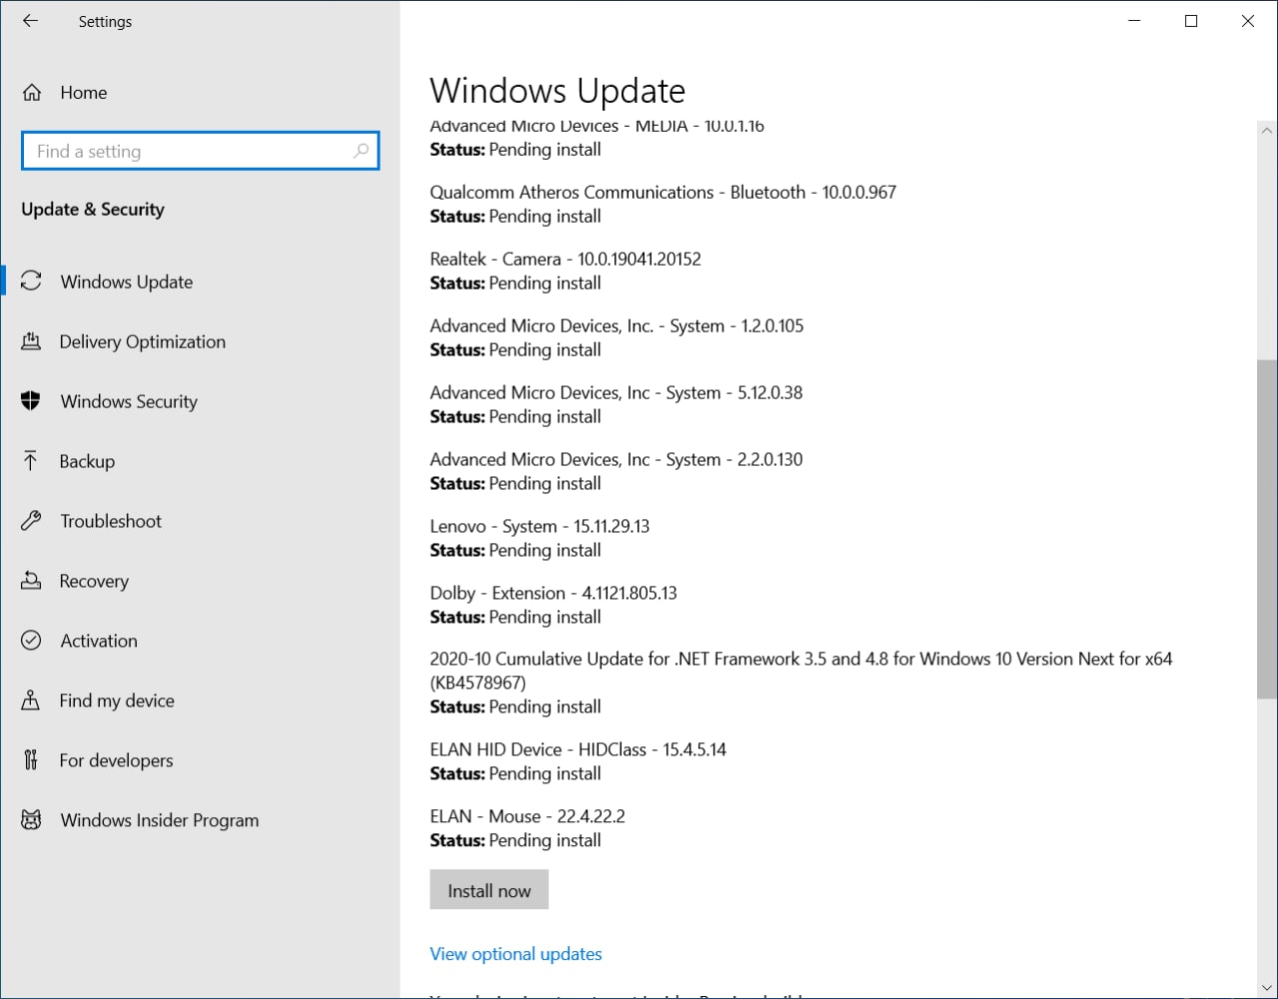1278x999 pixels.
Task: Click the Find my device icon
Action: tap(31, 701)
